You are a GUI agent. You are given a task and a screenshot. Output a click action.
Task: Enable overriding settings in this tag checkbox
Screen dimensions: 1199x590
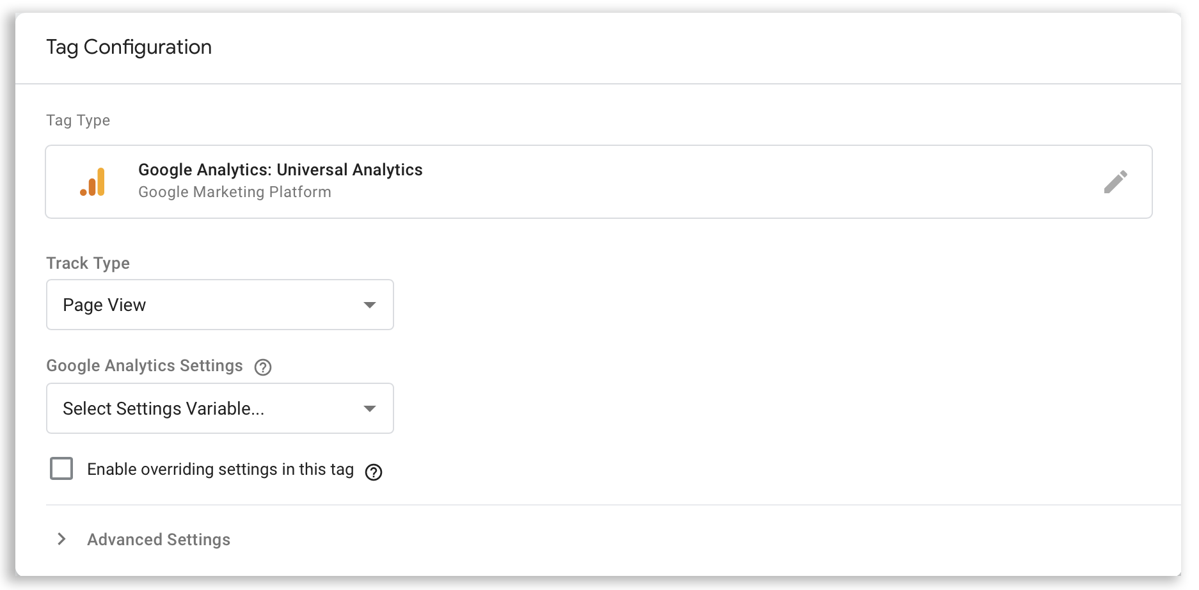click(61, 468)
